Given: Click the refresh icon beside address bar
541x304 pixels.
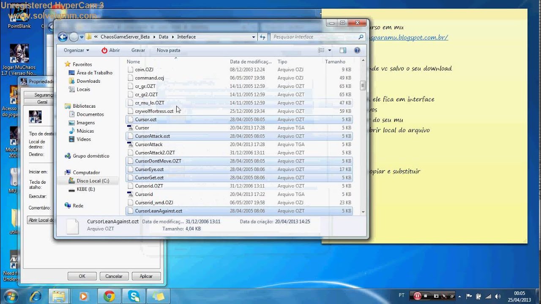Looking at the screenshot, I should coord(262,37).
